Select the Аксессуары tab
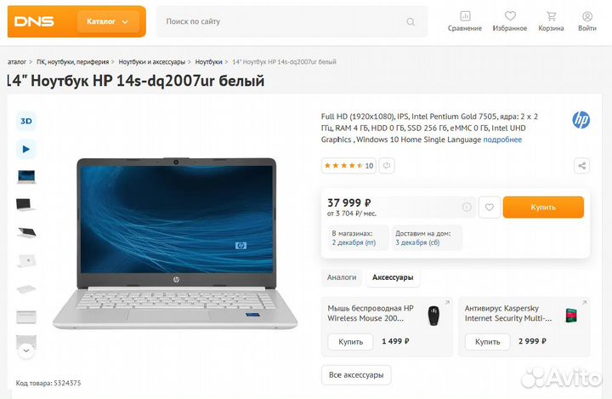This screenshot has width=612, height=399. coord(393,277)
